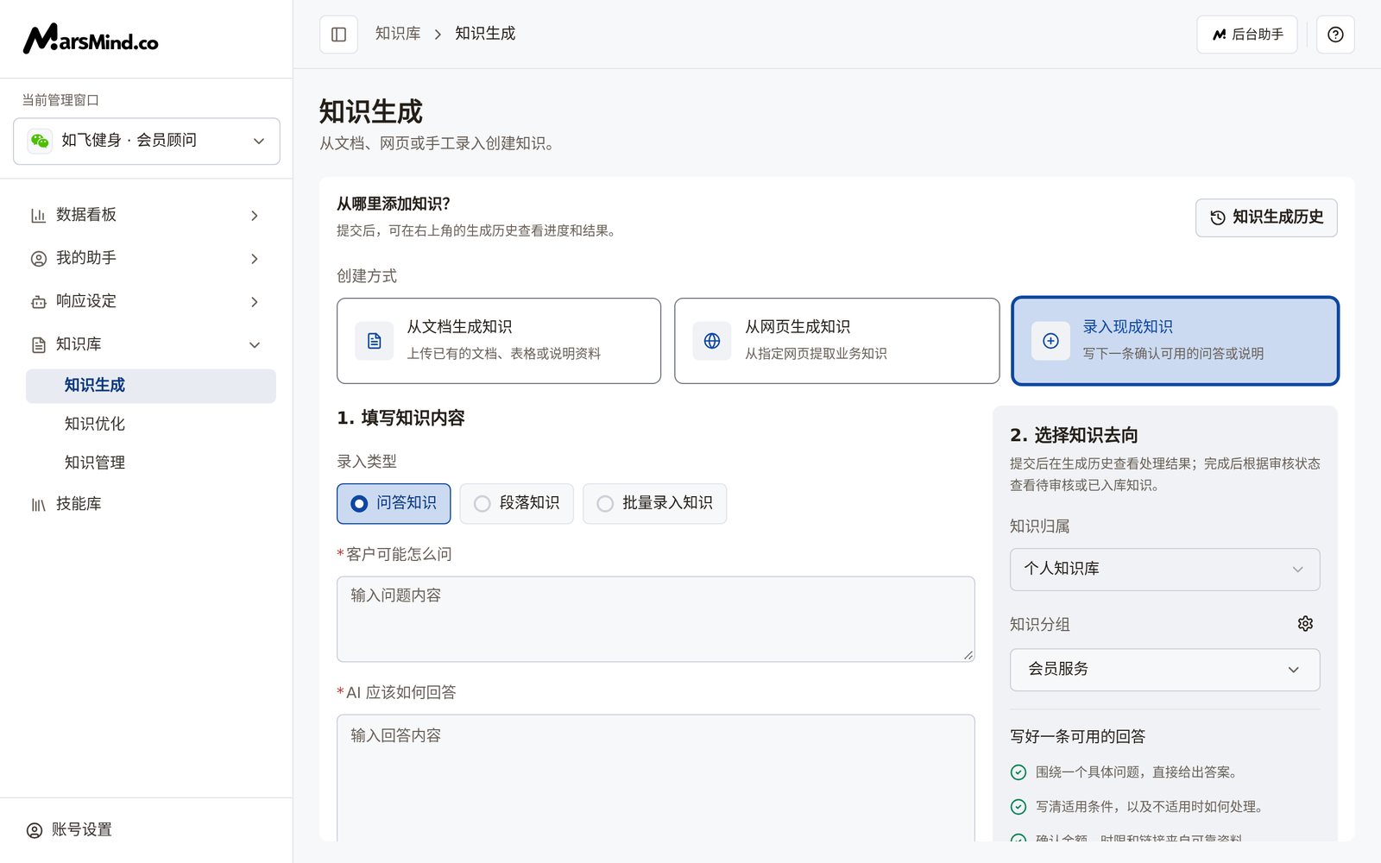This screenshot has width=1381, height=863.
Task: Open 后台助手 button
Action: pos(1246,35)
